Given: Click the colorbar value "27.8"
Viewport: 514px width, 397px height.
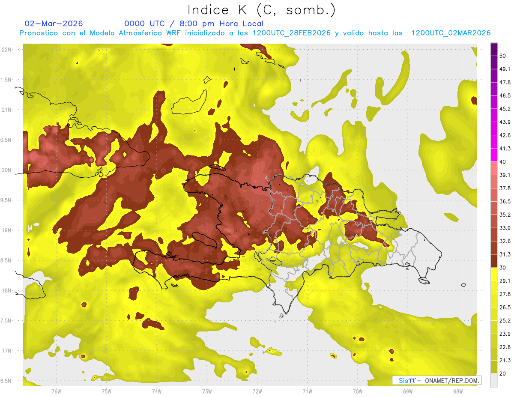Looking at the screenshot, I should tap(505, 294).
